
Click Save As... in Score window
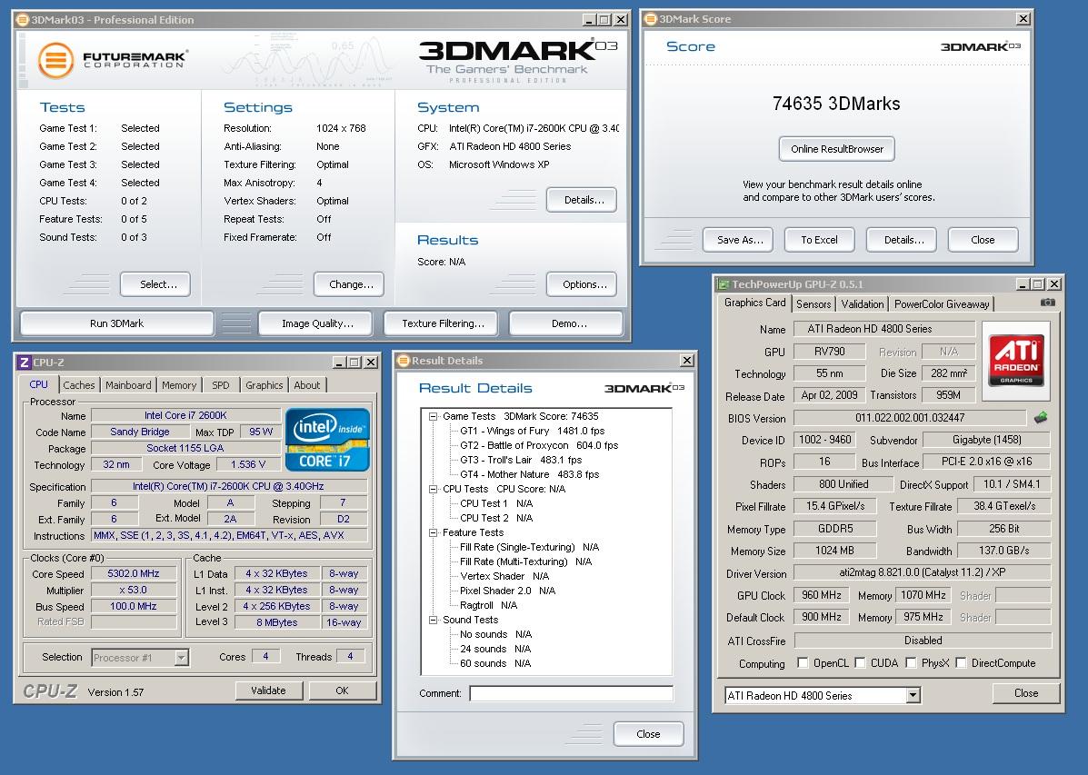click(x=737, y=240)
